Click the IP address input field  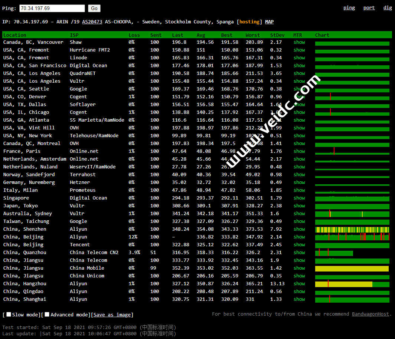(52, 8)
